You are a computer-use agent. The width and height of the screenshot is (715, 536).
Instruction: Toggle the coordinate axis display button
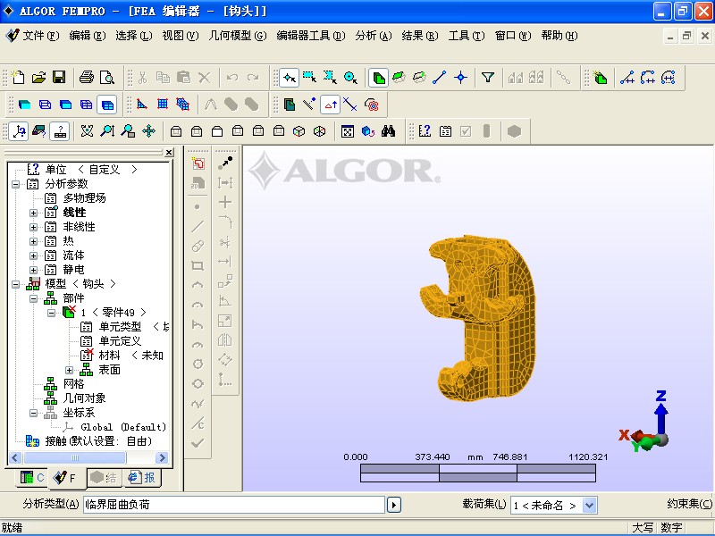(19, 131)
